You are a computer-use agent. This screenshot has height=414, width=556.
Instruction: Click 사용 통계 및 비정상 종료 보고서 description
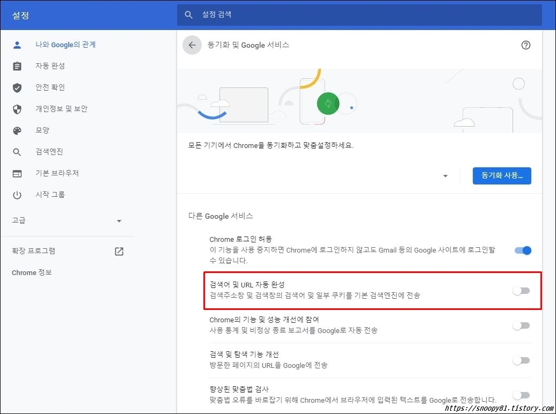point(293,330)
